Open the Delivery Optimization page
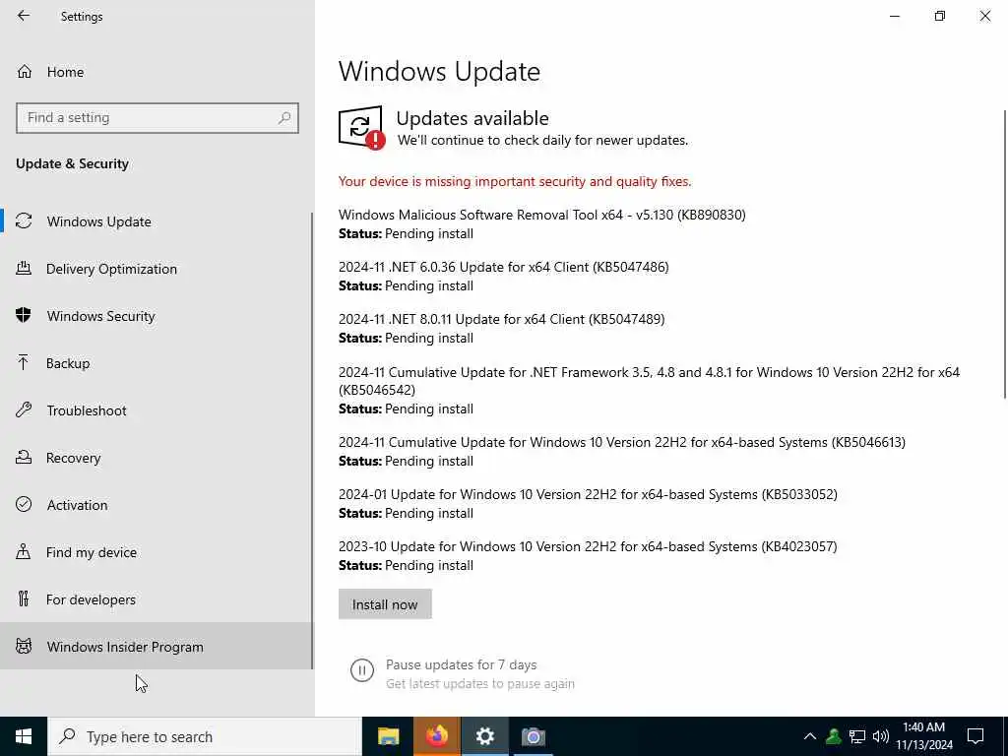 pyautogui.click(x=157, y=268)
